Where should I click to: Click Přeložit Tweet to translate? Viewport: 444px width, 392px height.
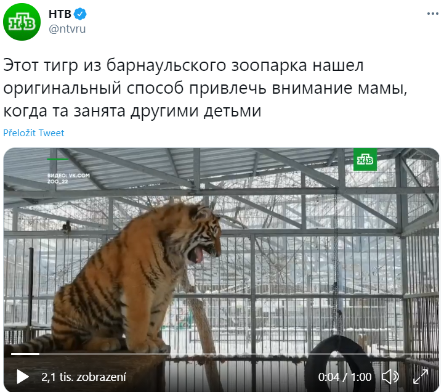point(34,133)
